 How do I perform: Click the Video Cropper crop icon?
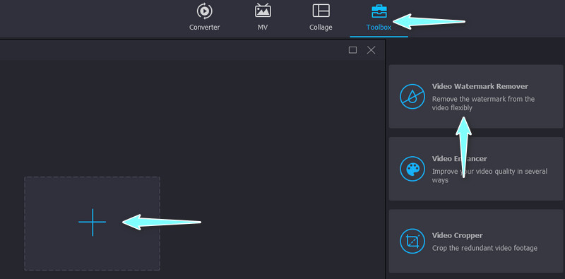pos(412,241)
